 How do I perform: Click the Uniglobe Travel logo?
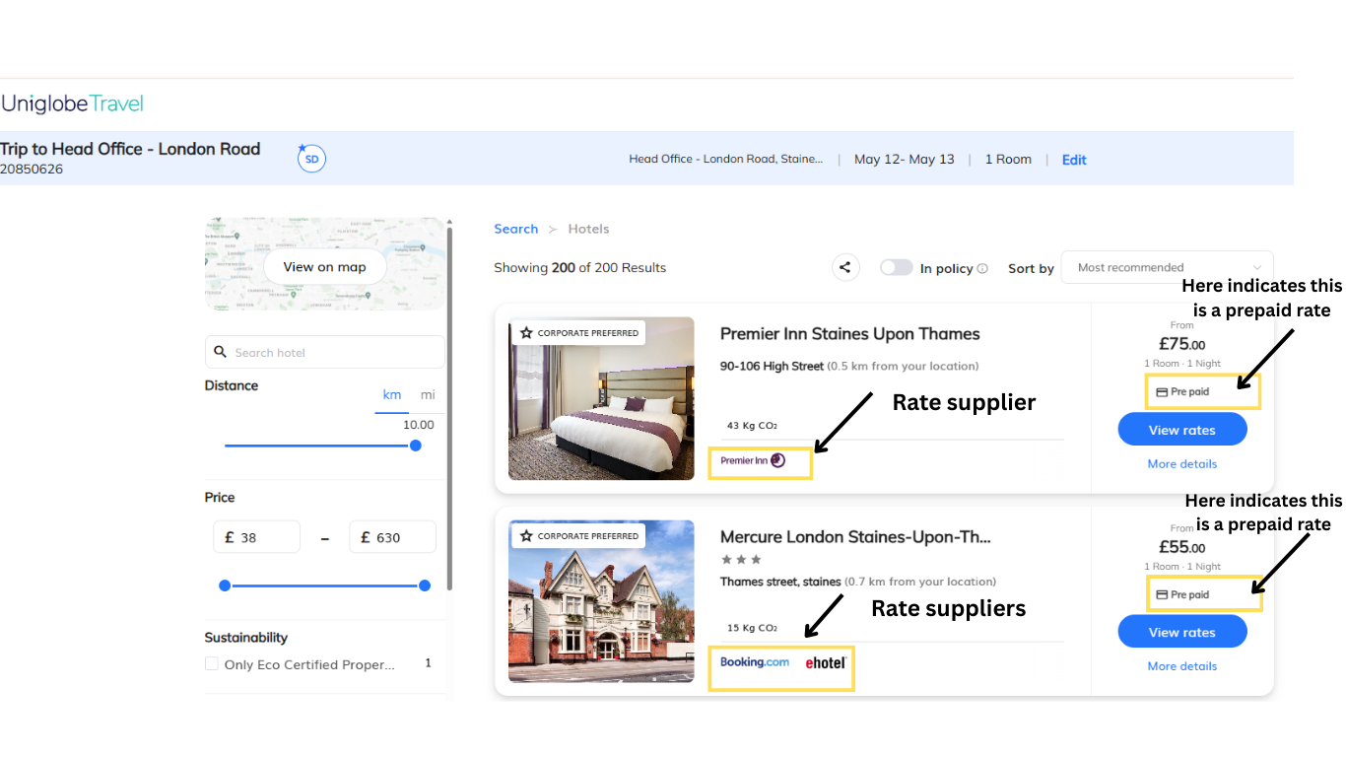pos(73,103)
